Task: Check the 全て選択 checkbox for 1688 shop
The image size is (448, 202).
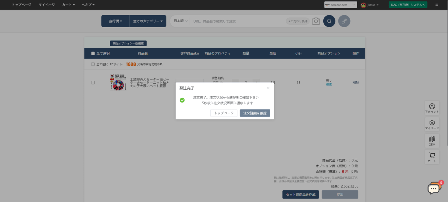Action: click(x=93, y=64)
